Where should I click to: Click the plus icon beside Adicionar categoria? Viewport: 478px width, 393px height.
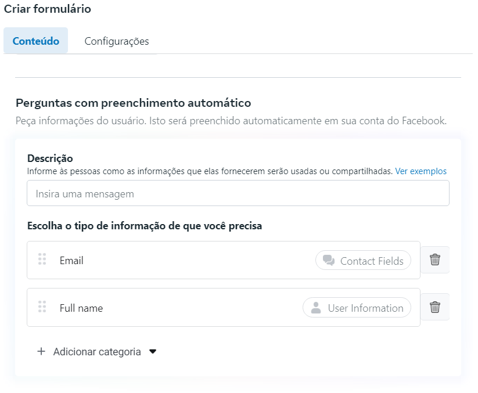click(x=41, y=351)
